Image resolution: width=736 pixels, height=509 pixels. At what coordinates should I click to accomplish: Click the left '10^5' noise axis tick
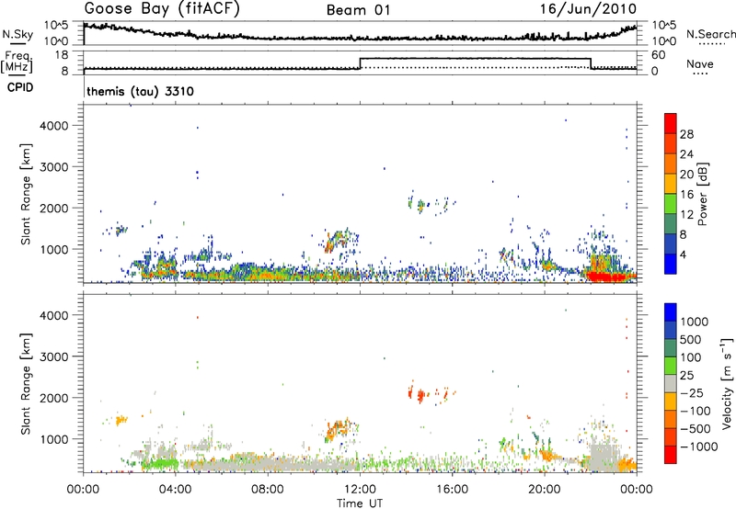click(56, 26)
